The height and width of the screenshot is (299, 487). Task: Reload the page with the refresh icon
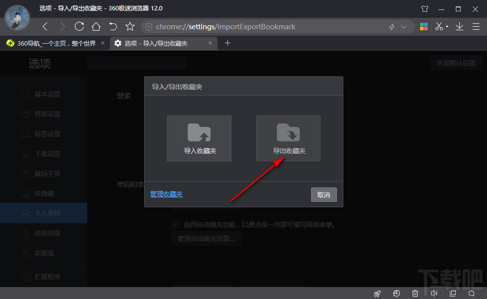tap(79, 27)
